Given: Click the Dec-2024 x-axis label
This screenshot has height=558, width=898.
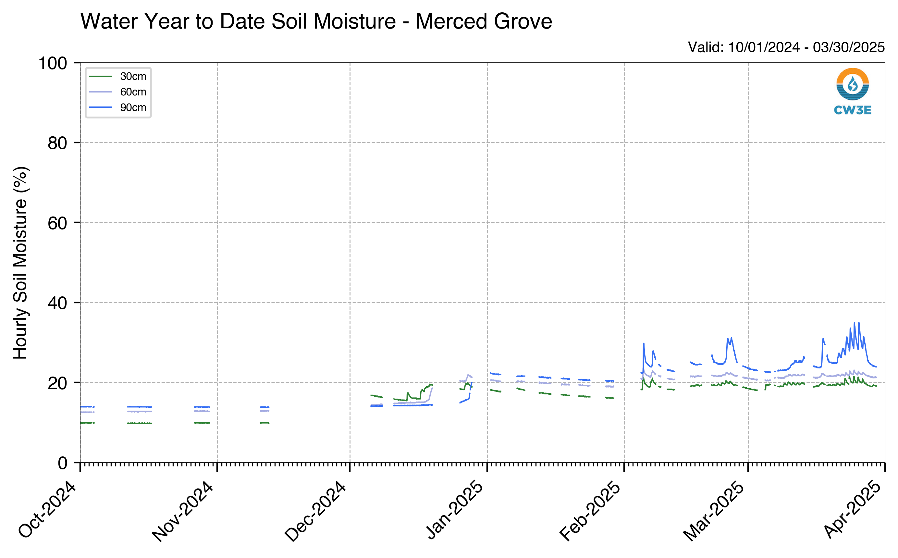Looking at the screenshot, I should (x=315, y=512).
